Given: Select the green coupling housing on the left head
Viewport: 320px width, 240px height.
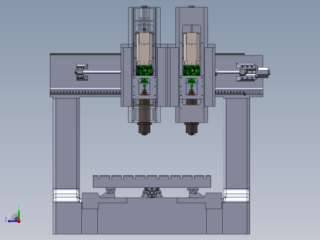Looking at the screenshot, I should [x=144, y=70].
